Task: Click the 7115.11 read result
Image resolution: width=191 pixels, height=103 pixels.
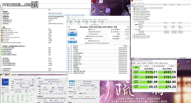Action: (x=149, y=72)
